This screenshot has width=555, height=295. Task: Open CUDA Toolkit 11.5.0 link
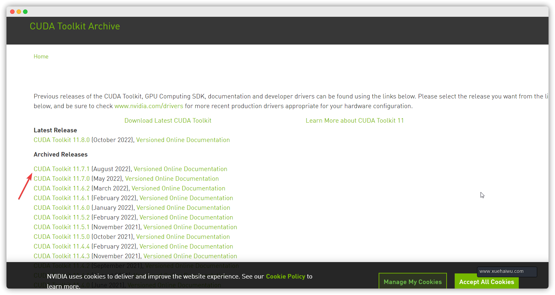tap(62, 237)
